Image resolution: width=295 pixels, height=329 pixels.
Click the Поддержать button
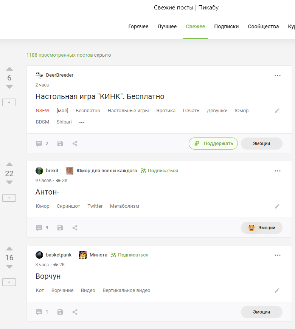(213, 144)
